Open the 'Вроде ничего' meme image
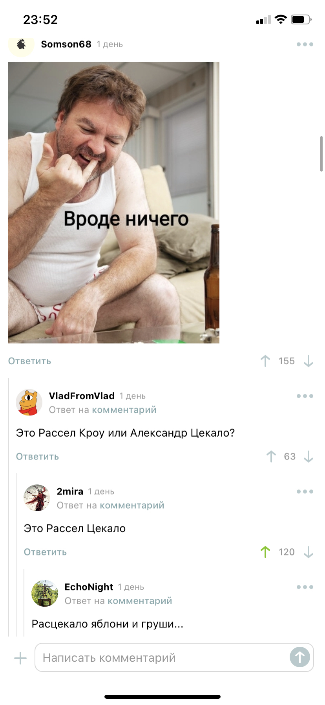 coord(113,203)
